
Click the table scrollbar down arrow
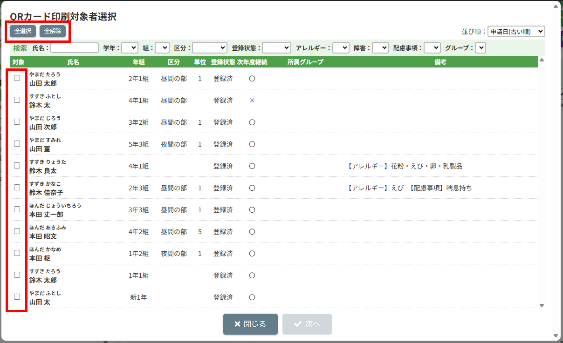[x=542, y=305]
